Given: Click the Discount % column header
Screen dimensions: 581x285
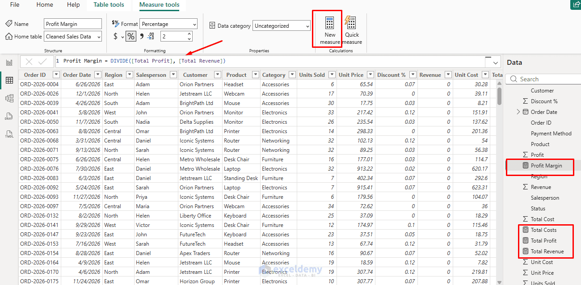Looking at the screenshot, I should point(391,75).
